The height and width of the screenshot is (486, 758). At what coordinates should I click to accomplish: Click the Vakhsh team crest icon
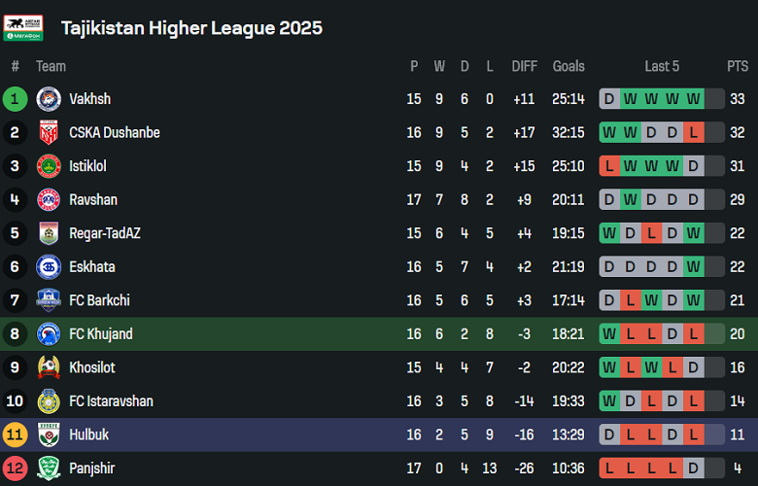(49, 99)
